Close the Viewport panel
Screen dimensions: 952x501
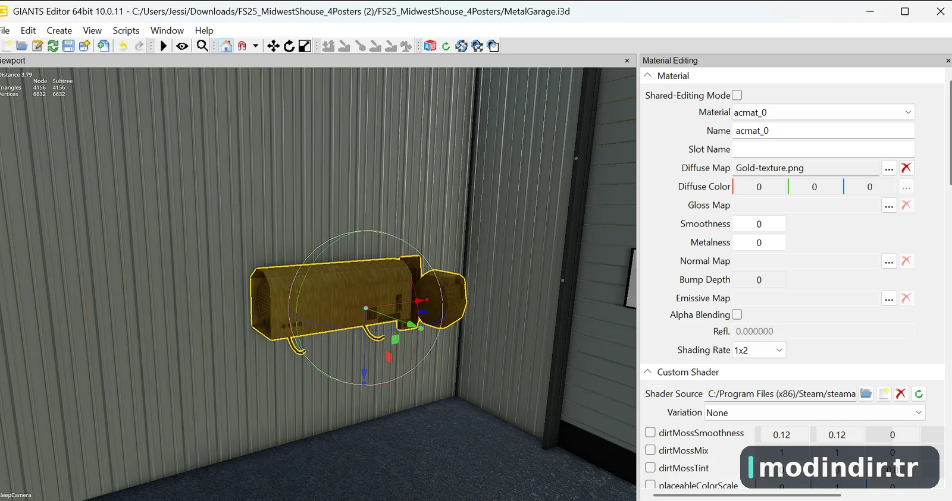627,61
